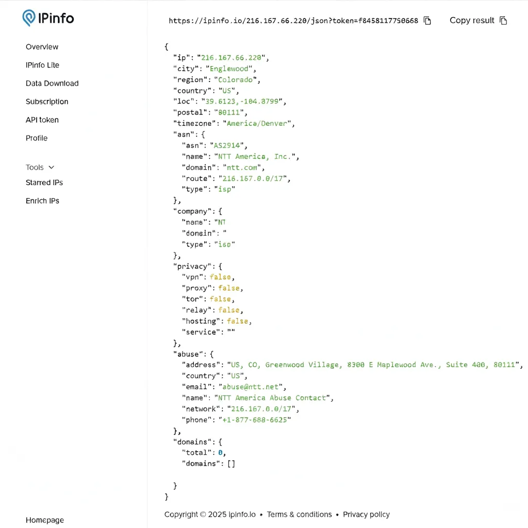This screenshot has height=528, width=528.
Task: Open the Privacy policy link
Action: pyautogui.click(x=367, y=515)
